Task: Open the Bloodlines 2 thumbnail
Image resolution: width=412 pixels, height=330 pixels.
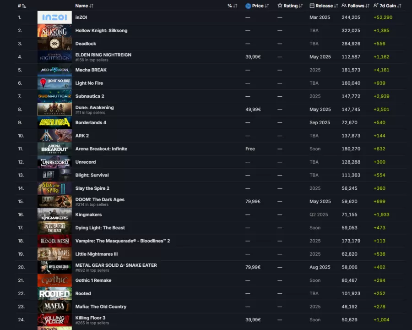Action: tap(54, 241)
